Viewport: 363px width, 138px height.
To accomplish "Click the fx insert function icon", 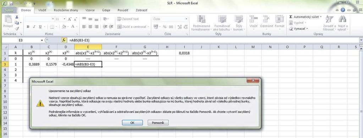I will (x=64, y=40).
